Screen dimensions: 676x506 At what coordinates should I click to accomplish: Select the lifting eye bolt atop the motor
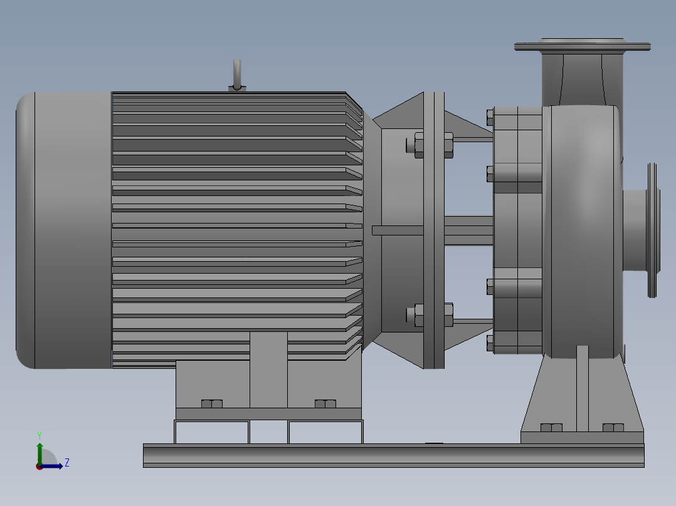pos(237,75)
